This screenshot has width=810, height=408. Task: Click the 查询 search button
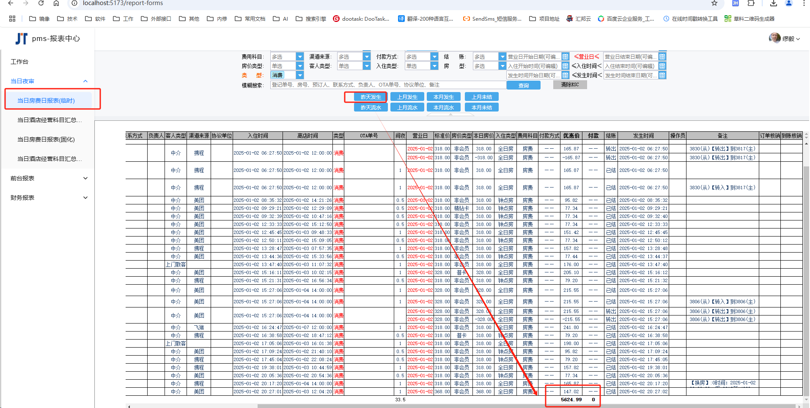click(523, 85)
